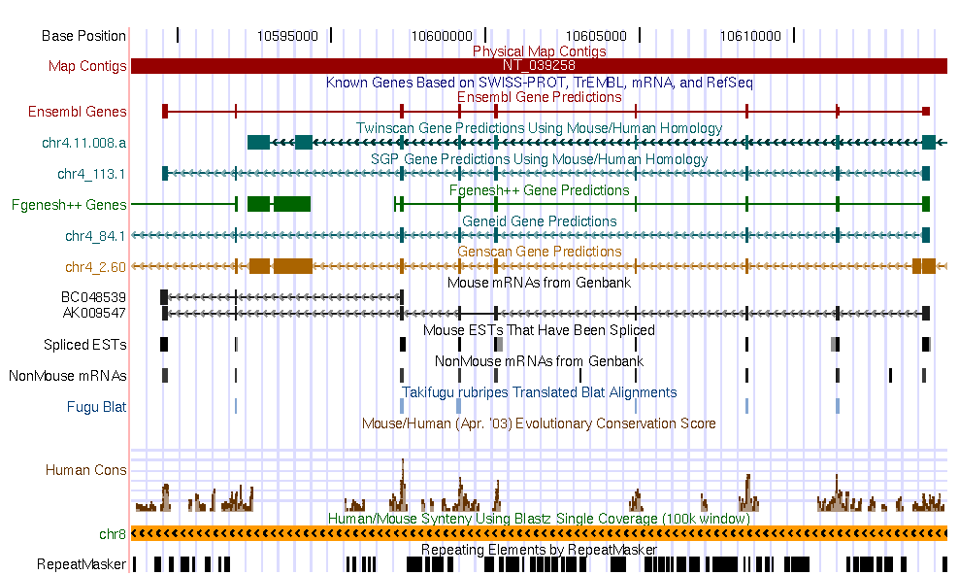Click the orange chr8 synteny bar

point(539,533)
